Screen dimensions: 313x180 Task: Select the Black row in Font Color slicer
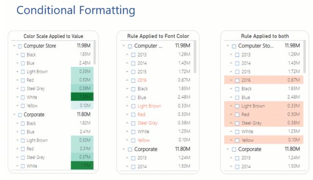pos(157,89)
